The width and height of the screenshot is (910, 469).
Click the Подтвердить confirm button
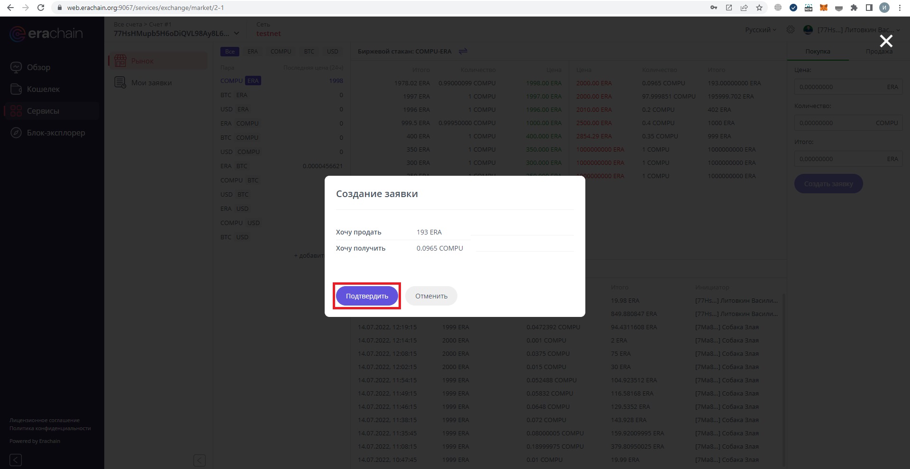point(367,296)
